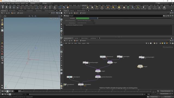This screenshot has height=98, width=174.
Task: Jump to the last frame
Action: tap(12, 91)
